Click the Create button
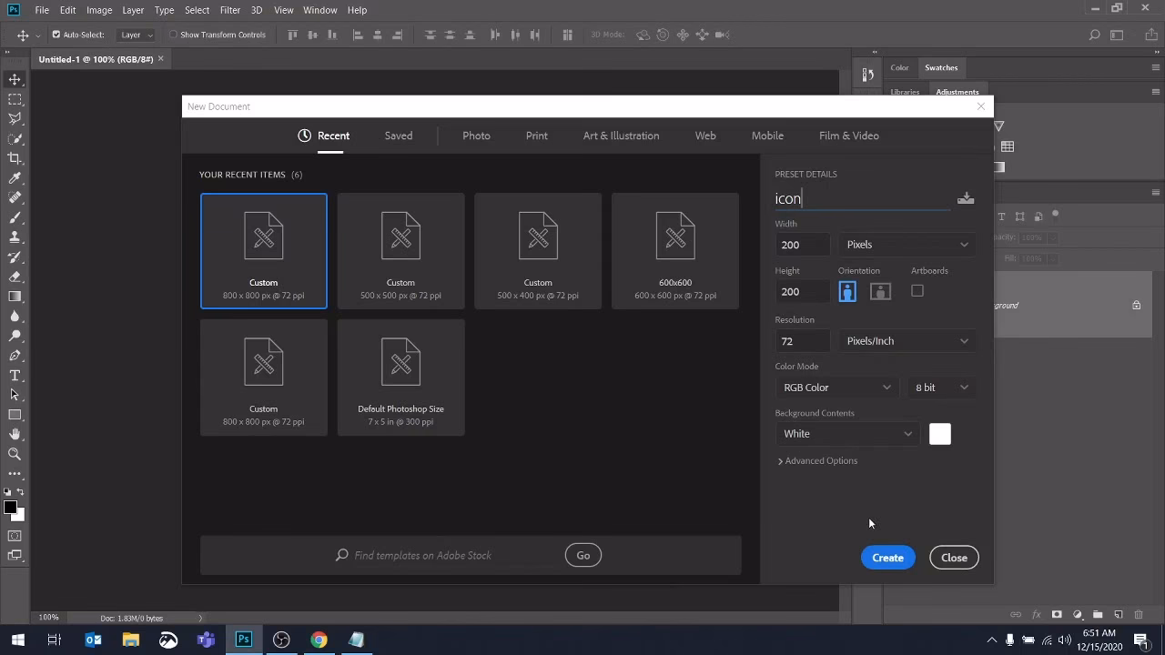 click(887, 557)
